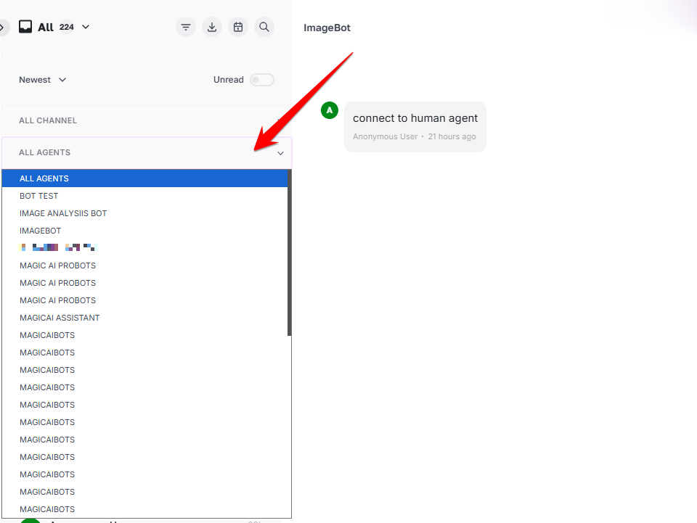This screenshot has width=697, height=523.
Task: Open the 'All 224' inbox dropdown
Action: click(x=86, y=27)
